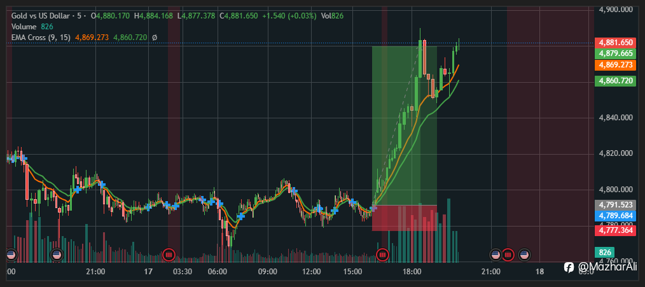Click the open price O4,880.170 in the legend
645x287 pixels.
109,16
